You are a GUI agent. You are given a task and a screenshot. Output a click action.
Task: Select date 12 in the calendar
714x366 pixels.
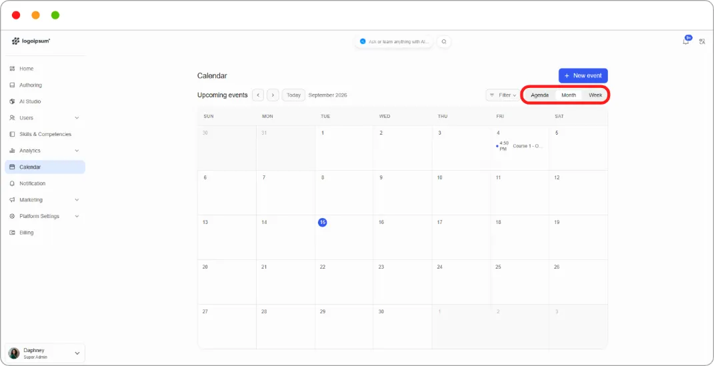[557, 177]
